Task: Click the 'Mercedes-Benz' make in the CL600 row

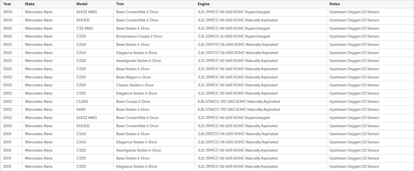Action: pos(39,101)
